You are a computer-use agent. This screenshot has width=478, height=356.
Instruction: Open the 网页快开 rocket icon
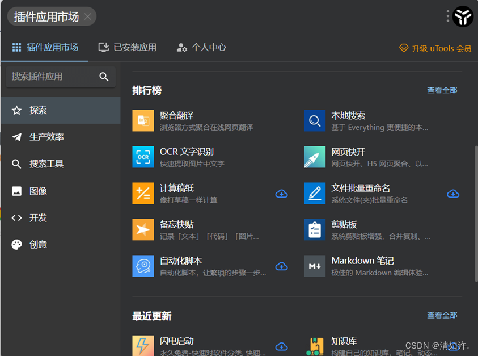[x=315, y=157]
